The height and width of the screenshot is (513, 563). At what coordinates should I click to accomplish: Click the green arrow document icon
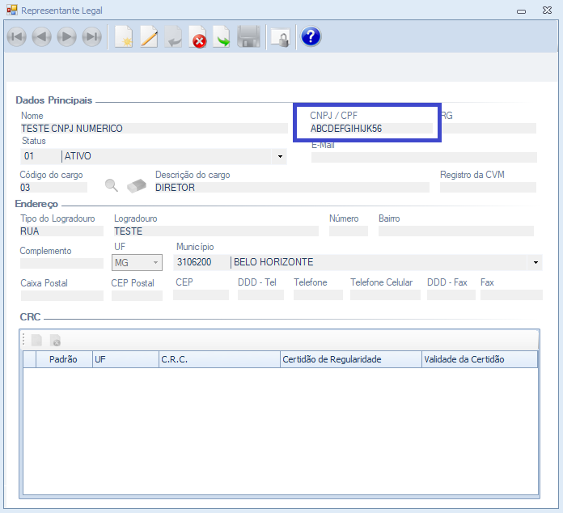click(222, 37)
